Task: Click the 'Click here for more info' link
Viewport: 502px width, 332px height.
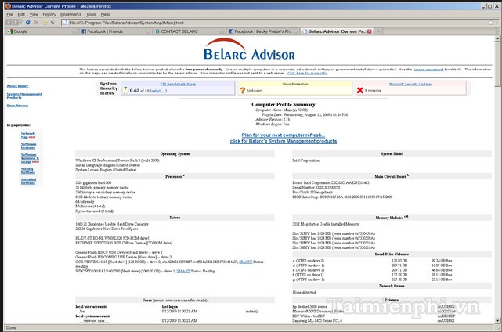Action: [307, 73]
